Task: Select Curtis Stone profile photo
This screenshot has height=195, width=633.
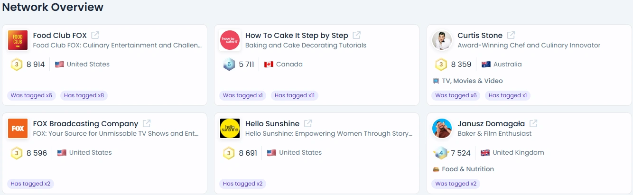Action: point(442,40)
